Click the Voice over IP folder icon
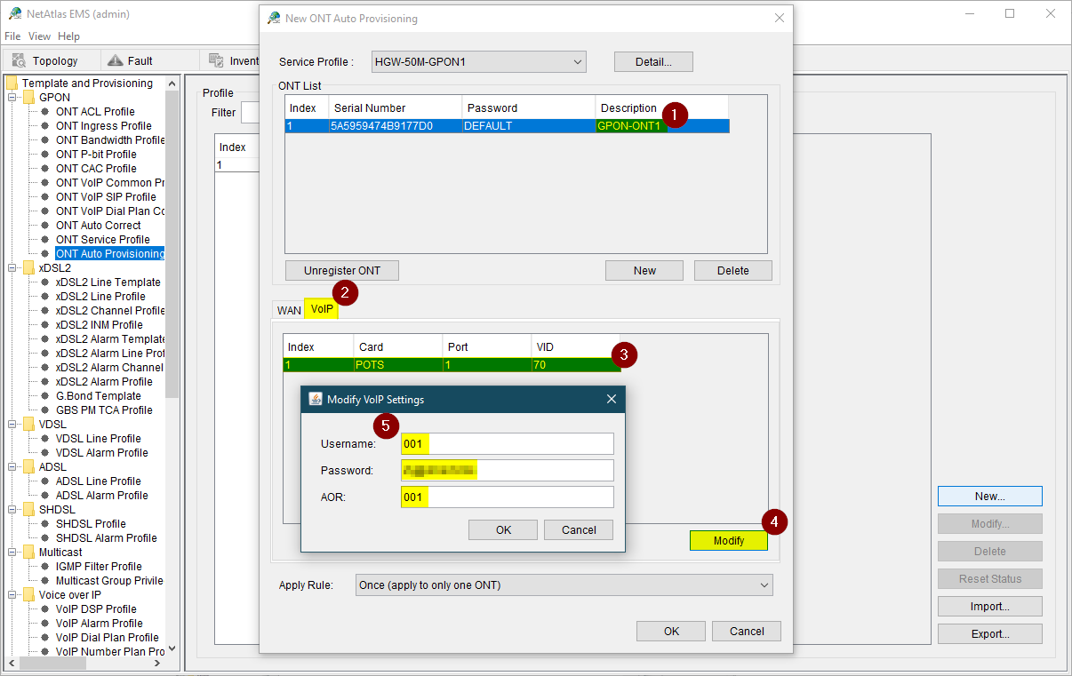Image resolution: width=1072 pixels, height=676 pixels. click(29, 595)
